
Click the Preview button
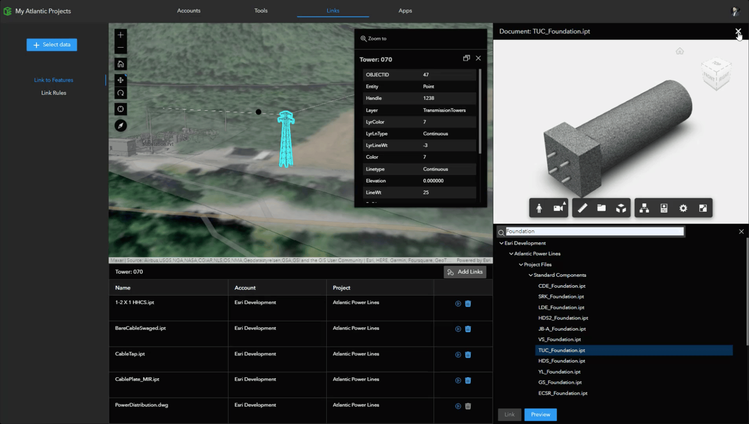tap(540, 415)
